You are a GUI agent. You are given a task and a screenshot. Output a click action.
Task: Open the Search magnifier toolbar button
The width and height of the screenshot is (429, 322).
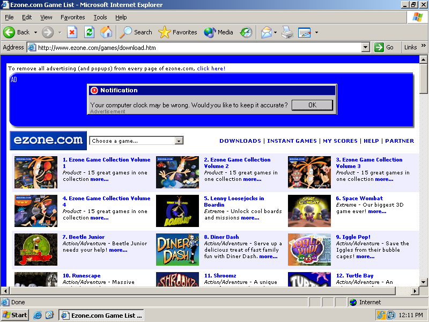[136, 32]
